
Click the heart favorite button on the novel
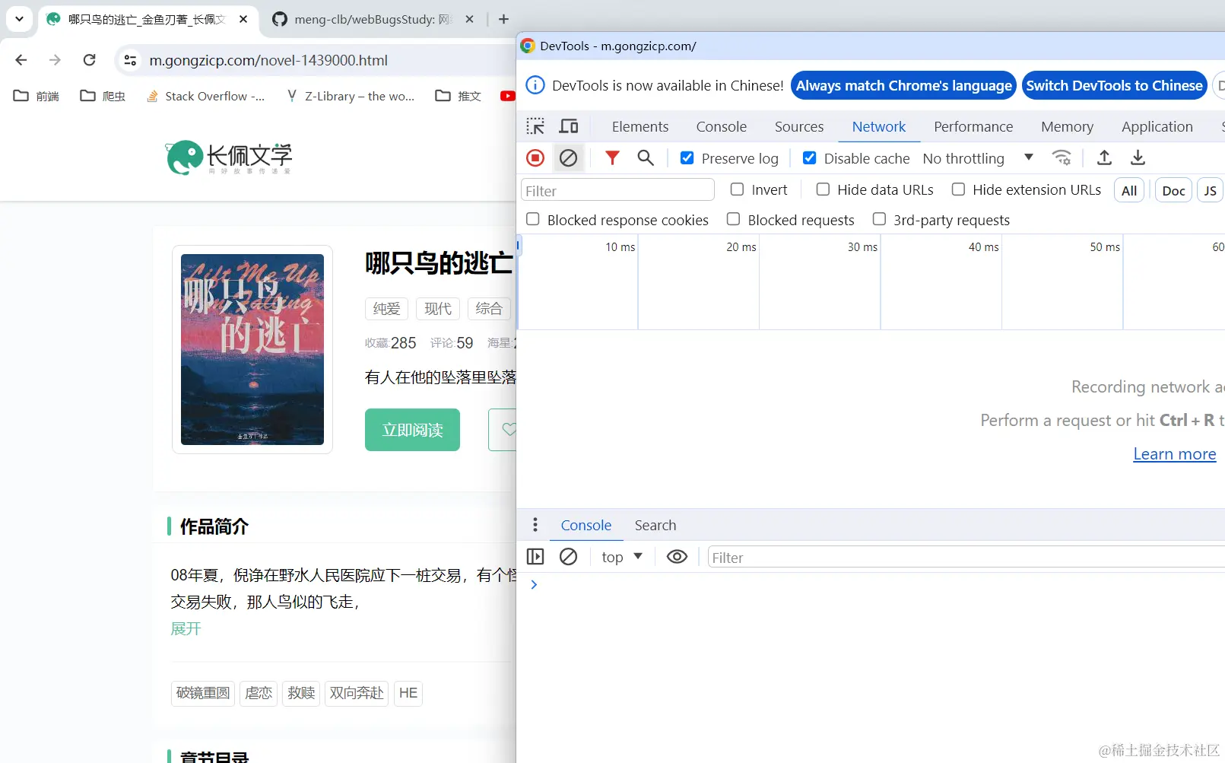[509, 430]
